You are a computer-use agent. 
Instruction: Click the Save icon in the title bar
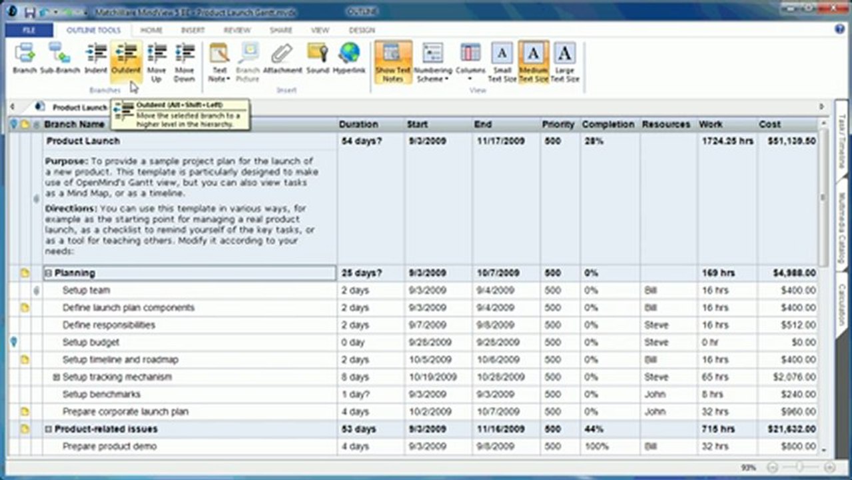coord(30,13)
